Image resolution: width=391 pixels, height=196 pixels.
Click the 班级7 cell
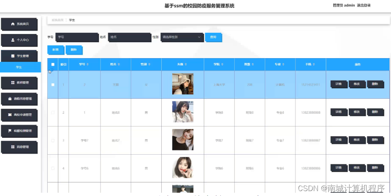pyautogui.click(x=249, y=140)
